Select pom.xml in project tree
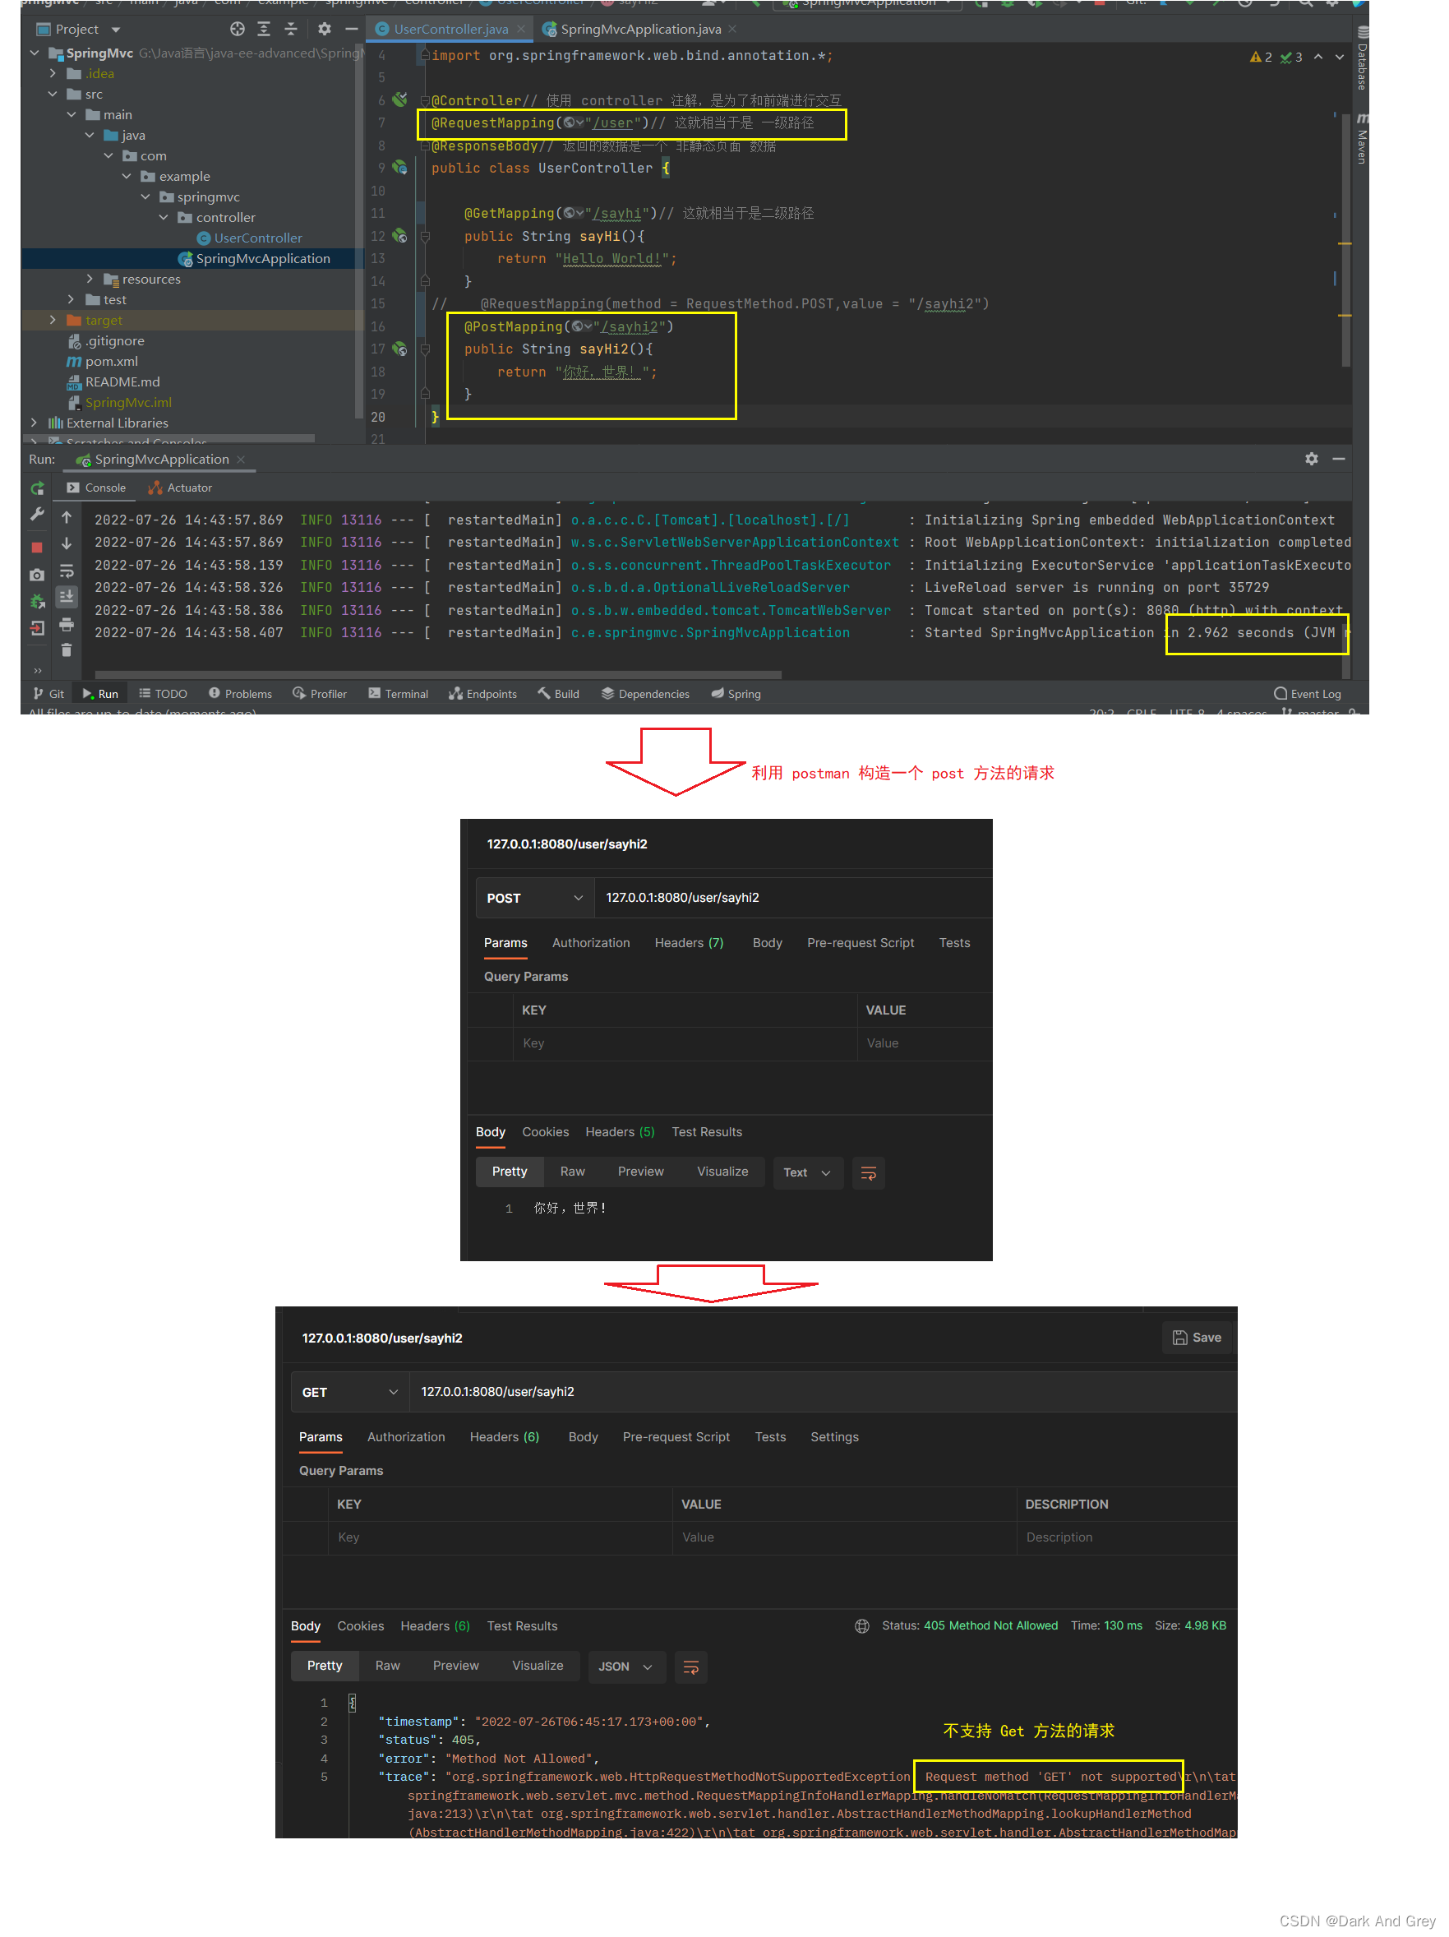This screenshot has height=1937, width=1449. pyautogui.click(x=110, y=361)
